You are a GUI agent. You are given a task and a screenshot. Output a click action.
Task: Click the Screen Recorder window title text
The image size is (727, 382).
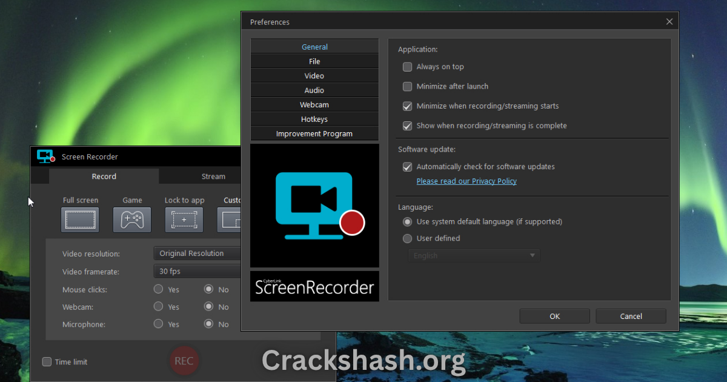[x=90, y=156]
